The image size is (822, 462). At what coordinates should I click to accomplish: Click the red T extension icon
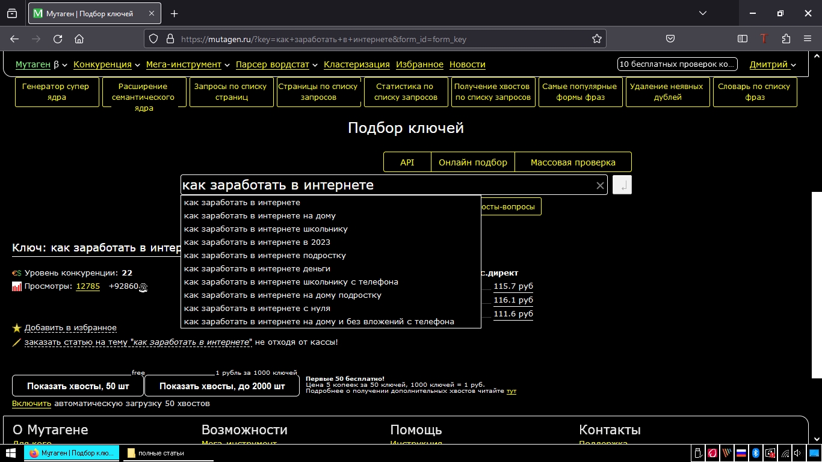[x=764, y=39]
